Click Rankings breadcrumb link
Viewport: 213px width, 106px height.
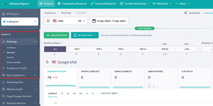[66, 13]
